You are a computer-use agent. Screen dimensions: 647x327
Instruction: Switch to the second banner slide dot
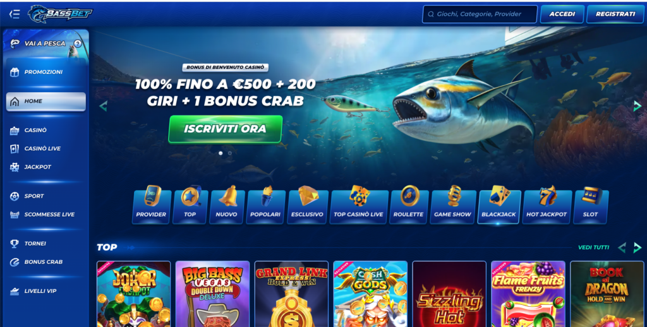click(230, 153)
